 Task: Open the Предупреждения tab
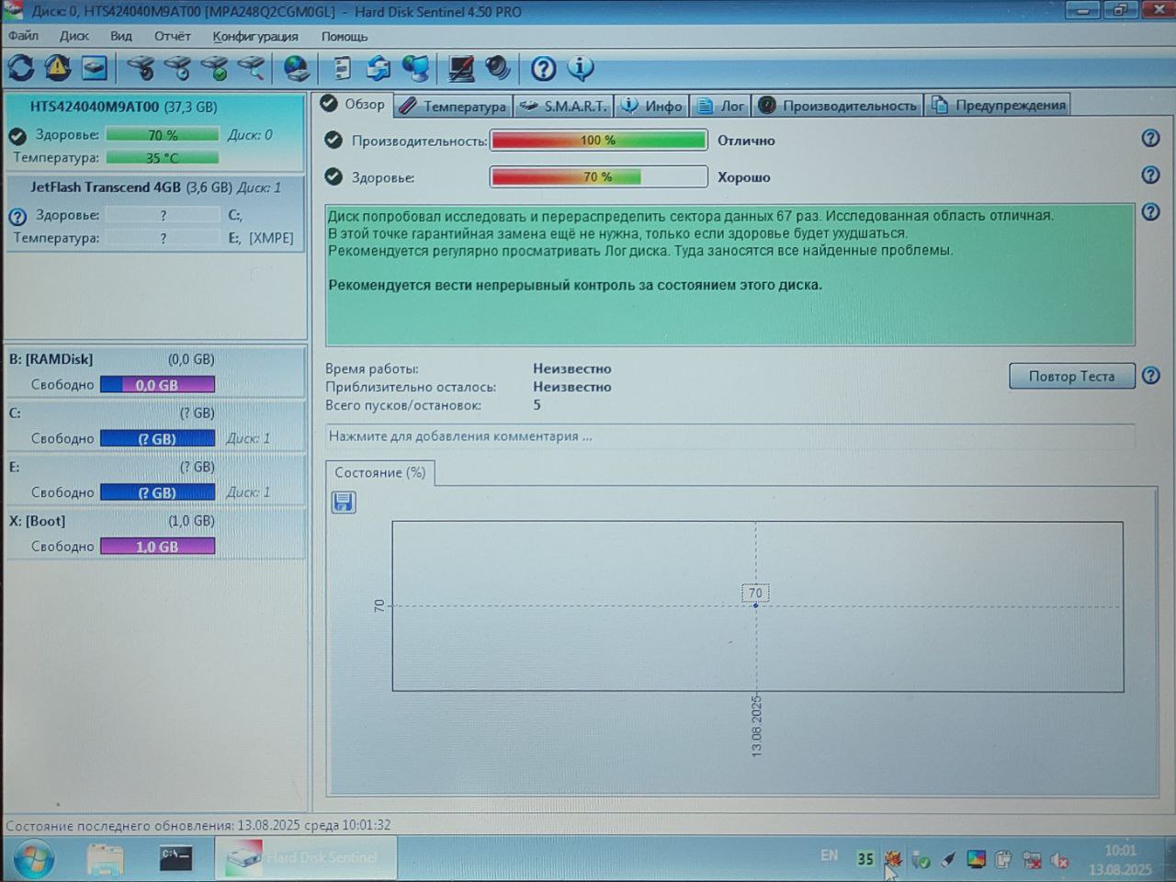999,105
